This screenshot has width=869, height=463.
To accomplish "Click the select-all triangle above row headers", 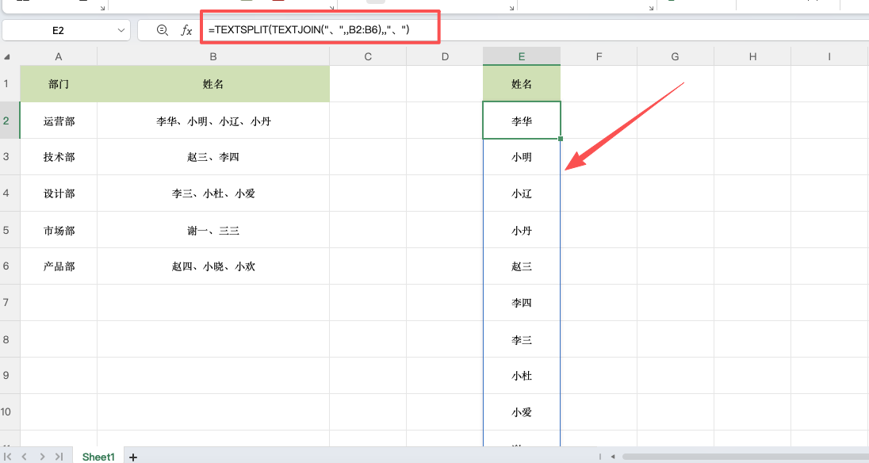I will (7, 55).
